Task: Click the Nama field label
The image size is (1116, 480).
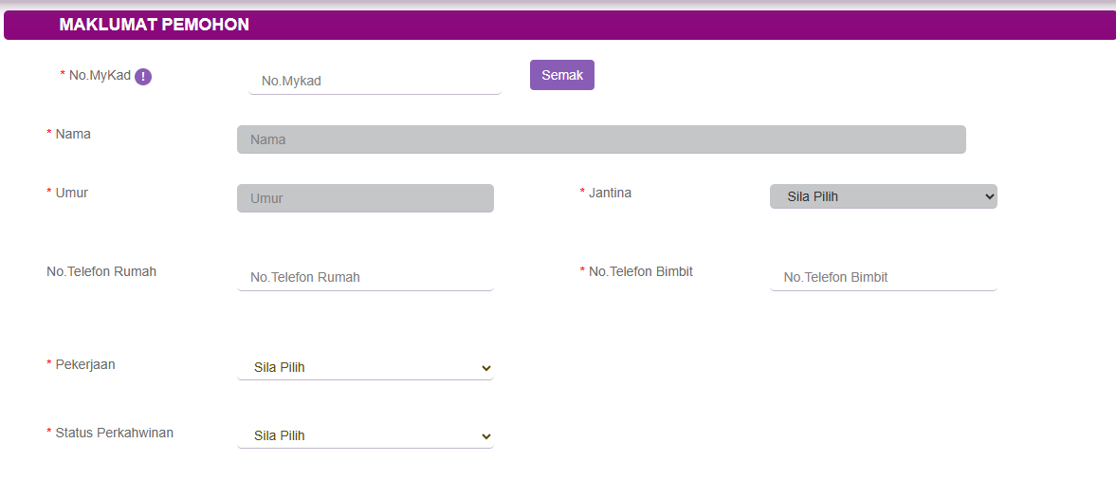Action: (x=73, y=134)
